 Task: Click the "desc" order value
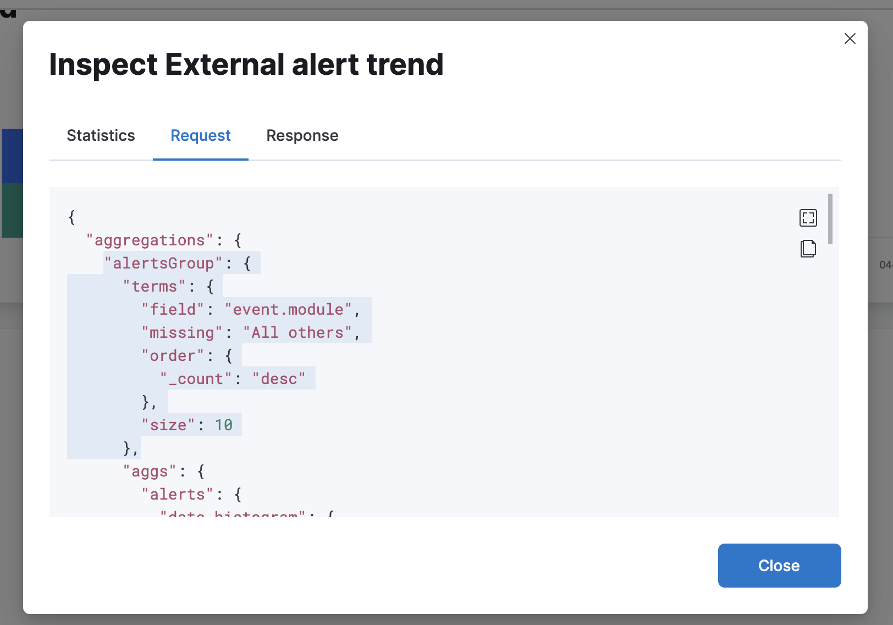(x=279, y=379)
